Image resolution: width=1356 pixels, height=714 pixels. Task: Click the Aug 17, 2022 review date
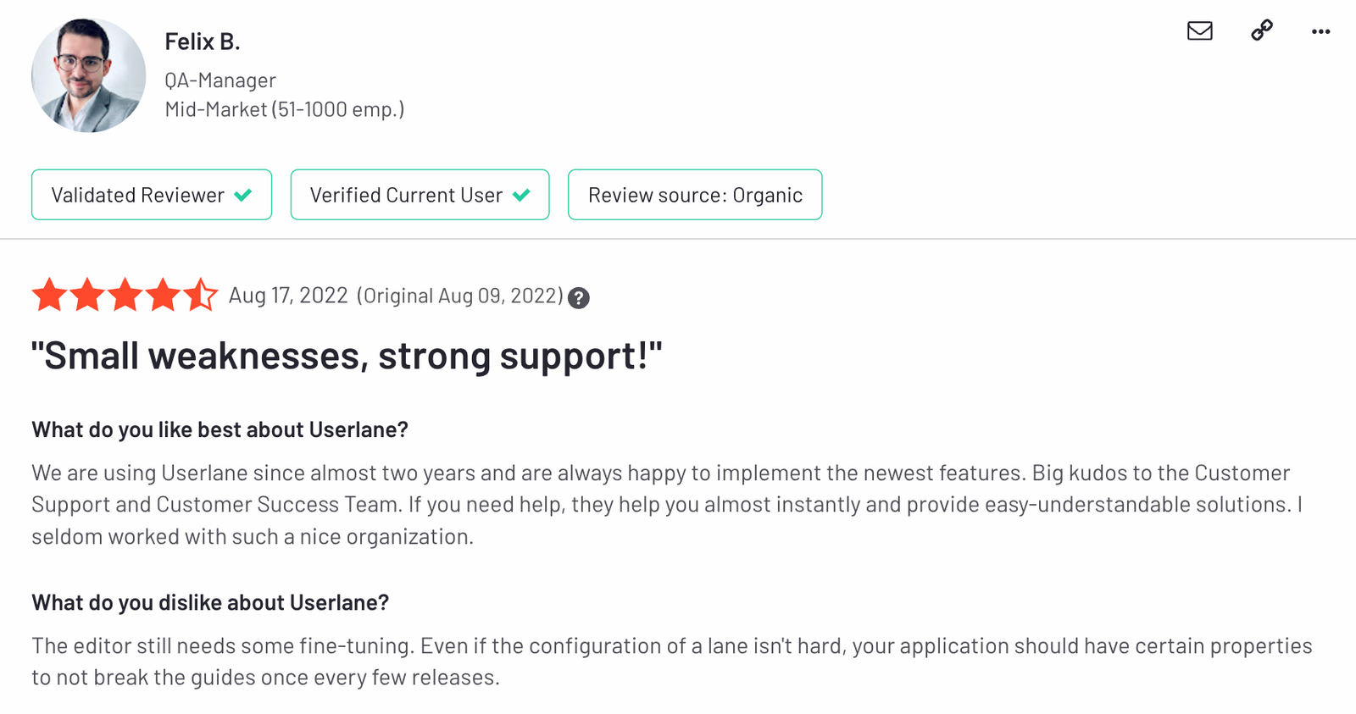288,296
